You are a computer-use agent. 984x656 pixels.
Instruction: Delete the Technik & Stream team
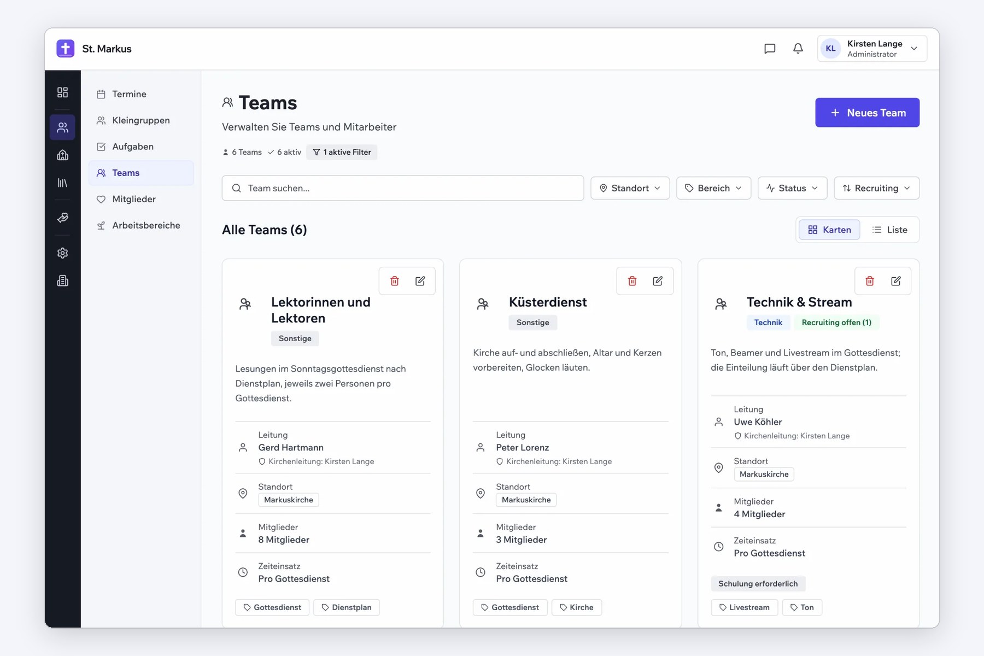pos(870,281)
